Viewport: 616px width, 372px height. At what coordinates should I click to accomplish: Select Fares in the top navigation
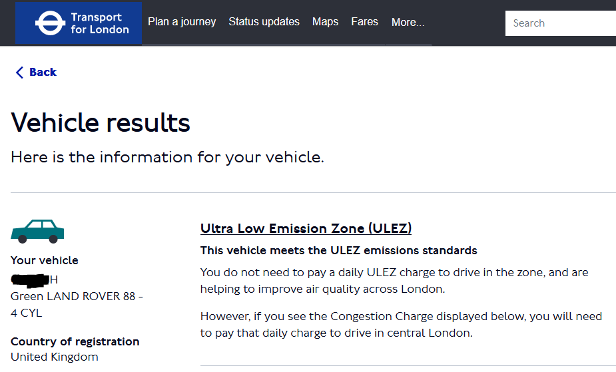point(364,22)
